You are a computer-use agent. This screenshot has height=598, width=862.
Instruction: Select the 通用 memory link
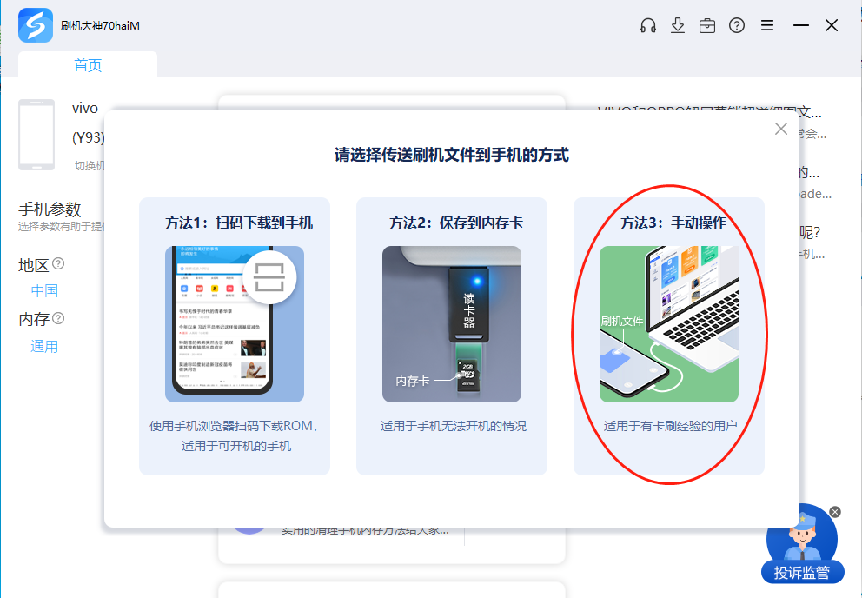click(x=44, y=346)
